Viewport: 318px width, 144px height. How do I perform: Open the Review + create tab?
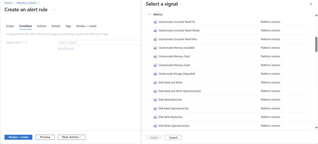pos(86,26)
